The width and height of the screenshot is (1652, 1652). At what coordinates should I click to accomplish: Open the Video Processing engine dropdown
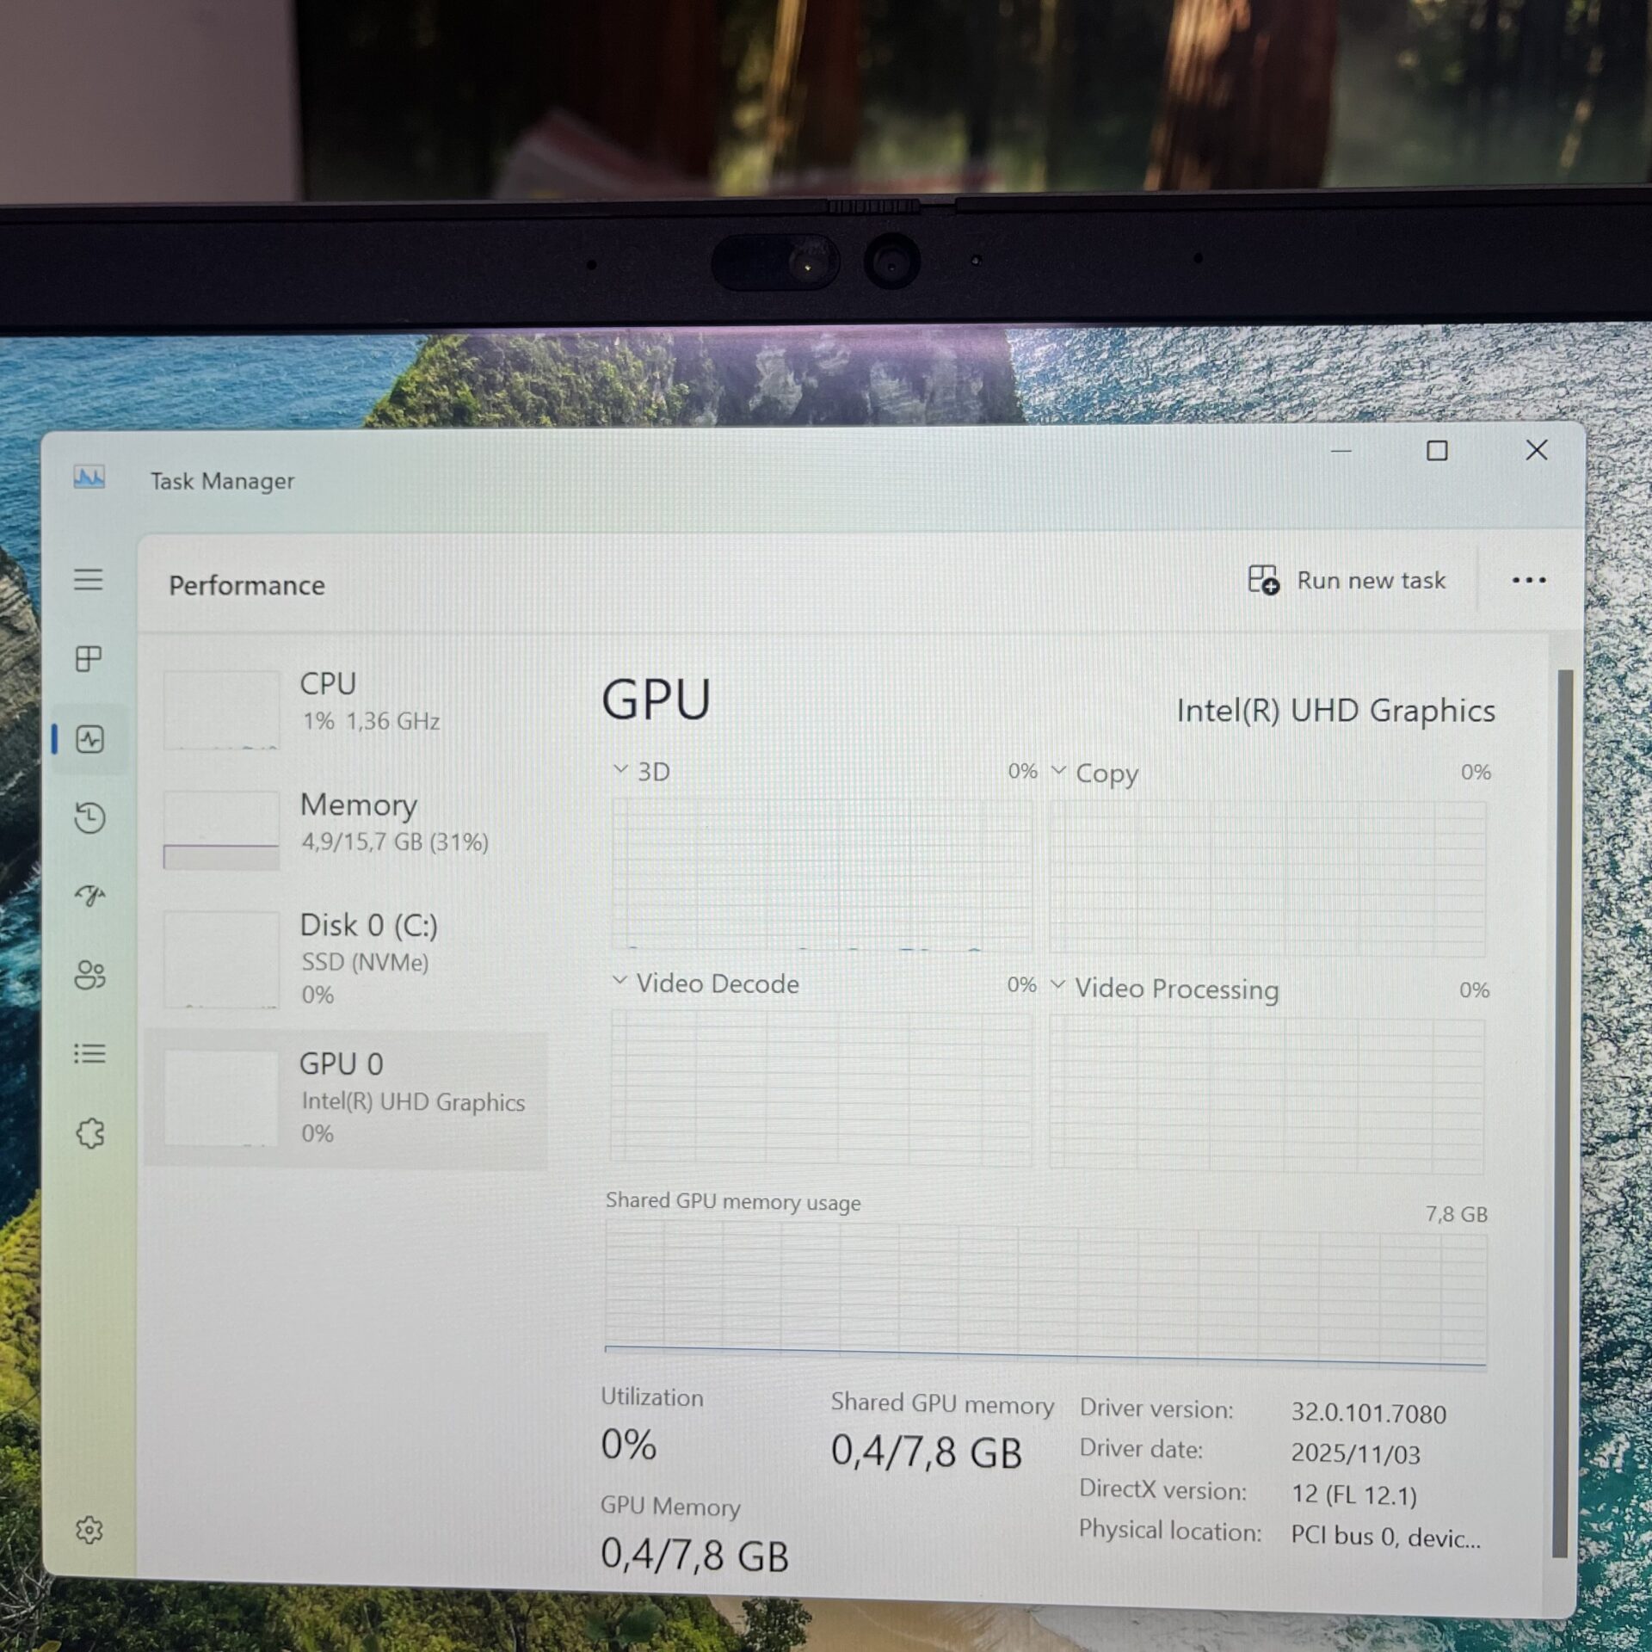pyautogui.click(x=1165, y=989)
